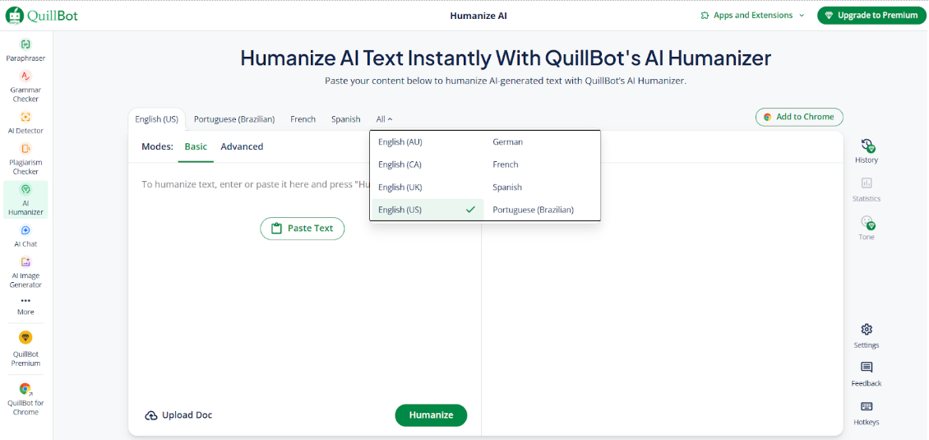Screen dimensions: 929x440
Task: Switch to the Advanced mode tab
Action: click(242, 147)
